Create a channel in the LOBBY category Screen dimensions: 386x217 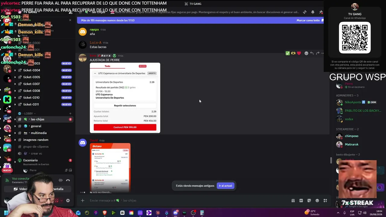pyautogui.click(x=70, y=114)
